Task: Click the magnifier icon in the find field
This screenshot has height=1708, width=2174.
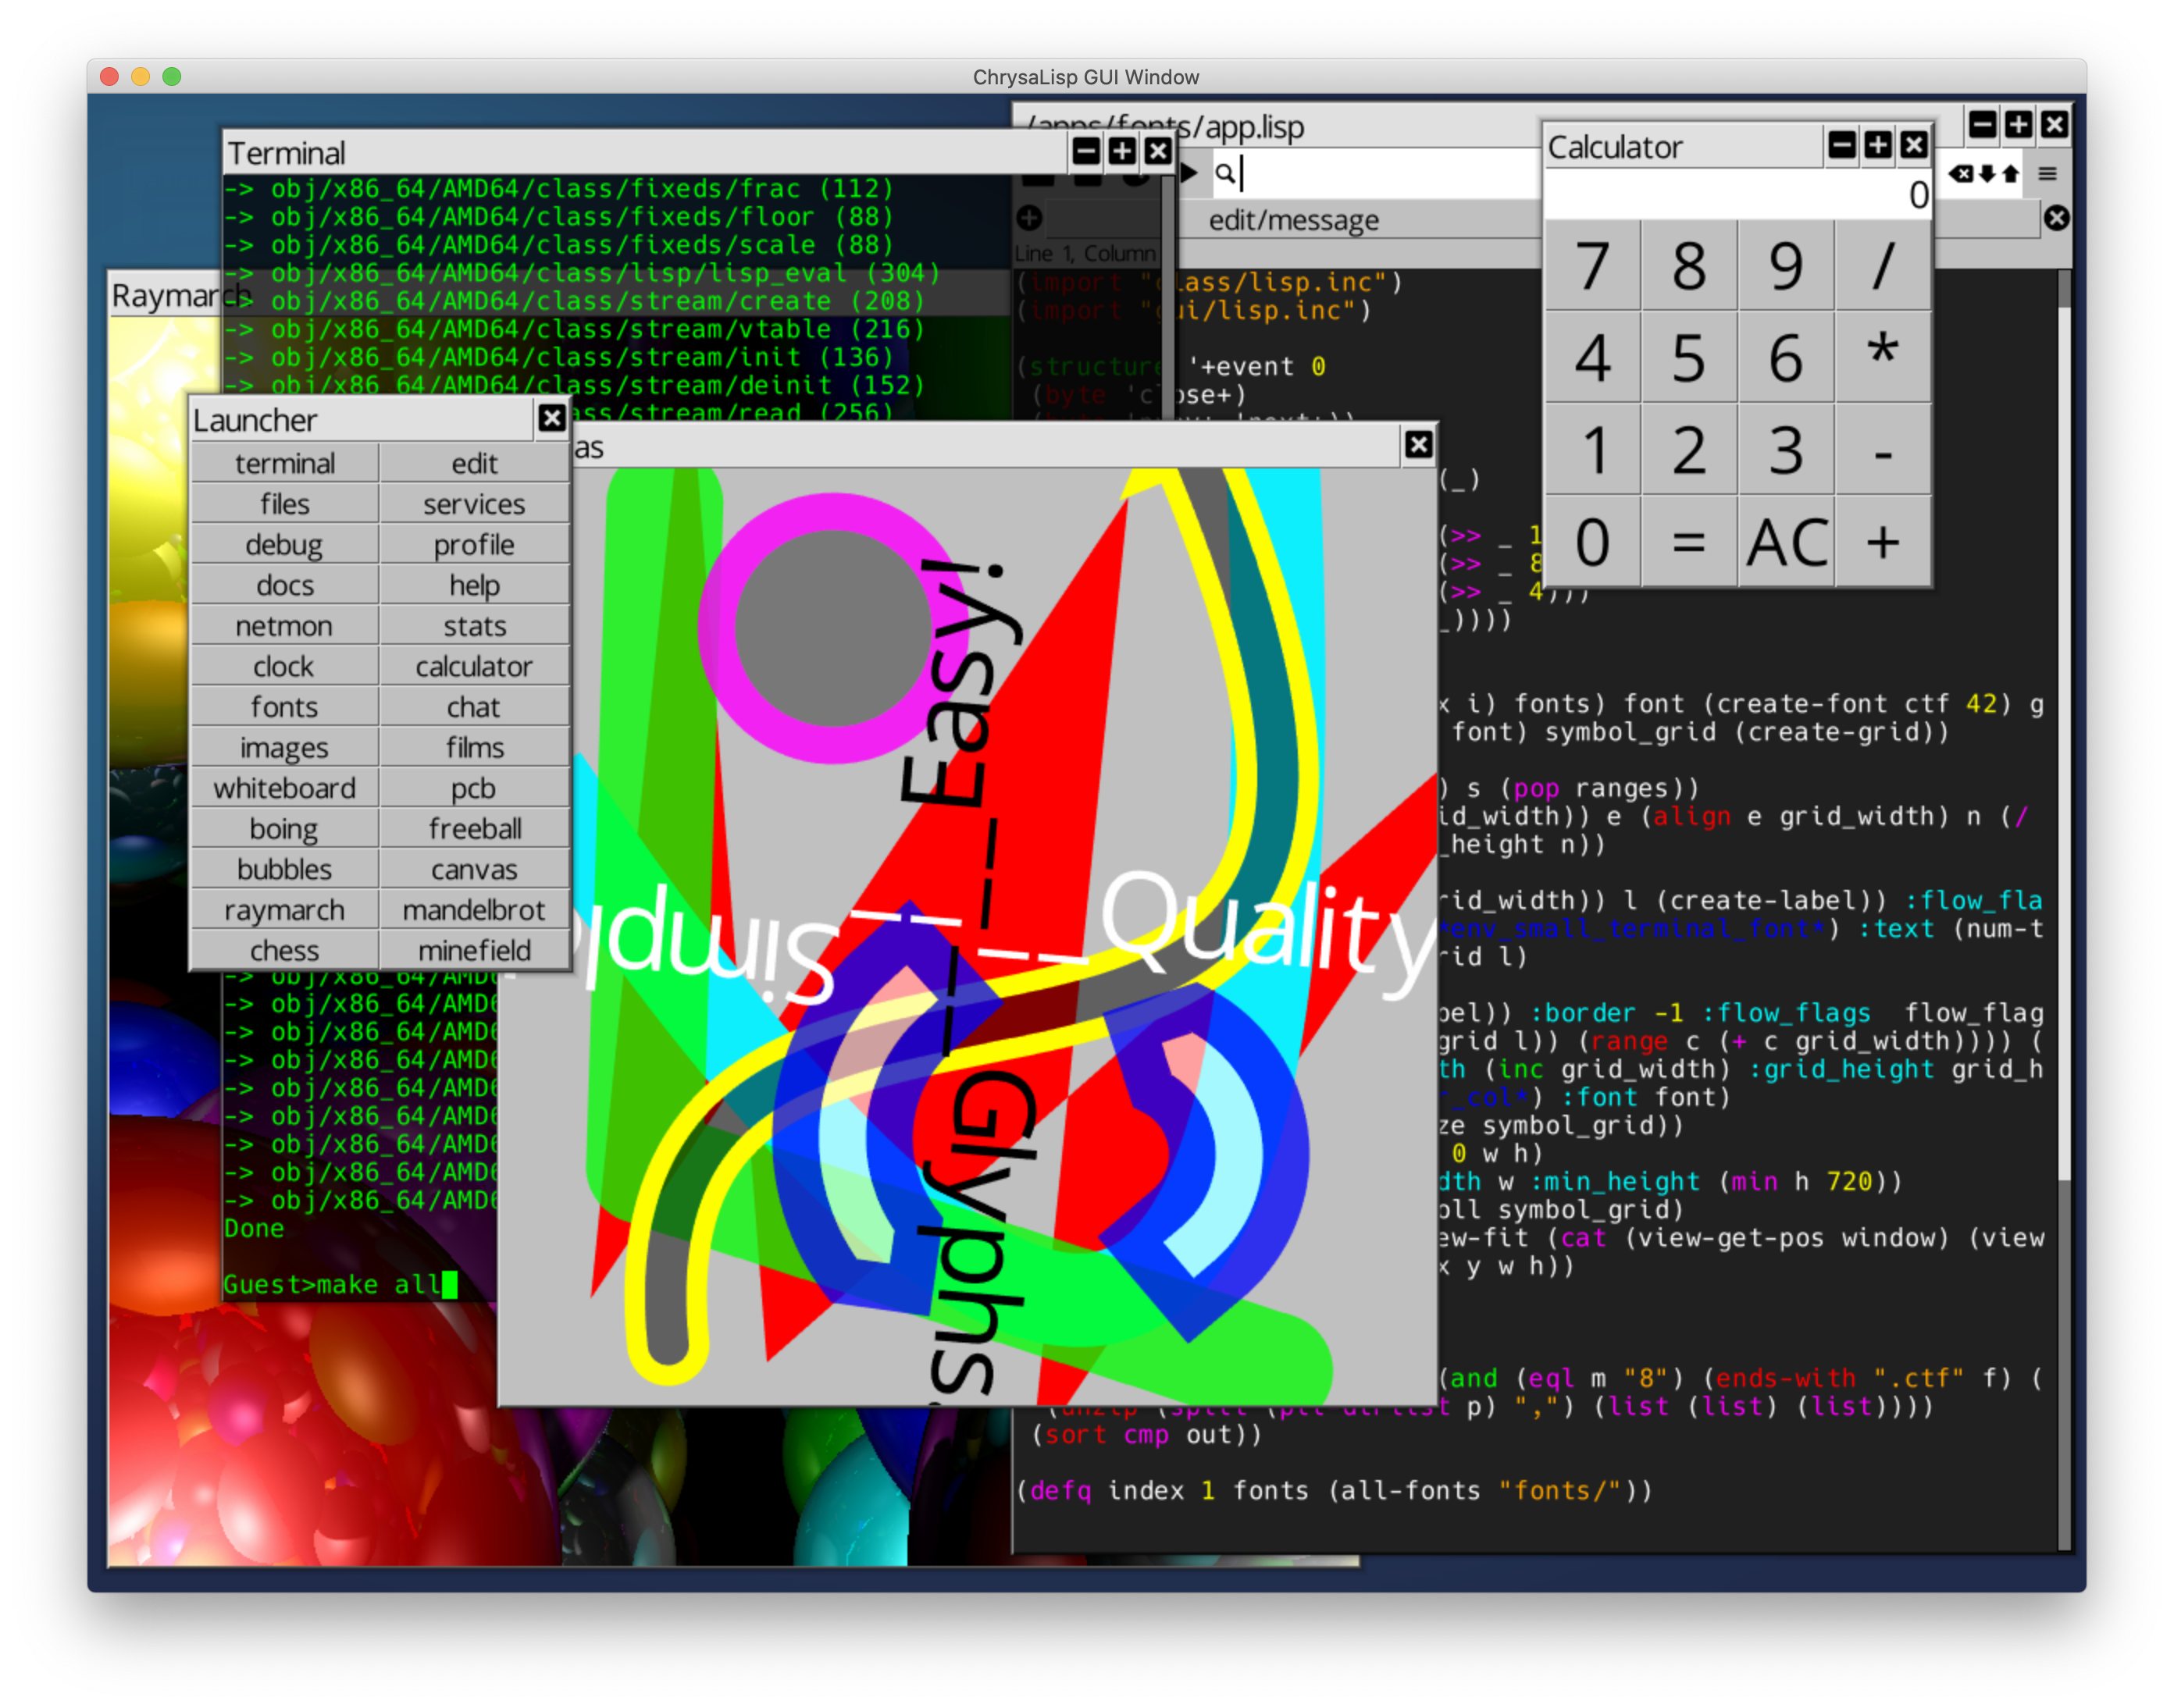Action: 1224,173
